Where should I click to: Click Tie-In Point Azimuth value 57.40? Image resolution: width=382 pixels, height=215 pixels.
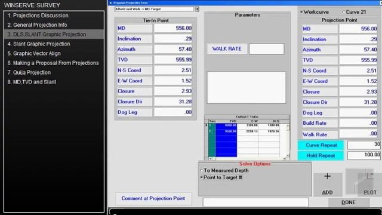(173, 49)
